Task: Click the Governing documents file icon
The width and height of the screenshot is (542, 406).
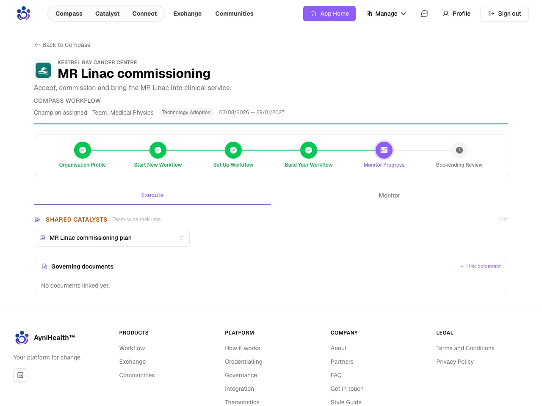Action: (x=44, y=266)
